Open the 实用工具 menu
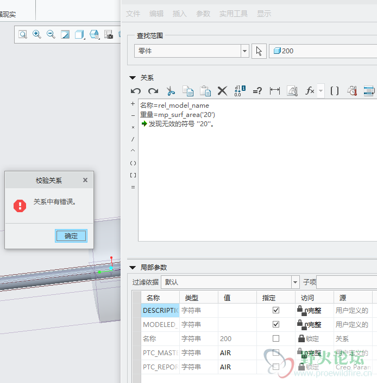This screenshot has height=383, width=377. pos(234,14)
